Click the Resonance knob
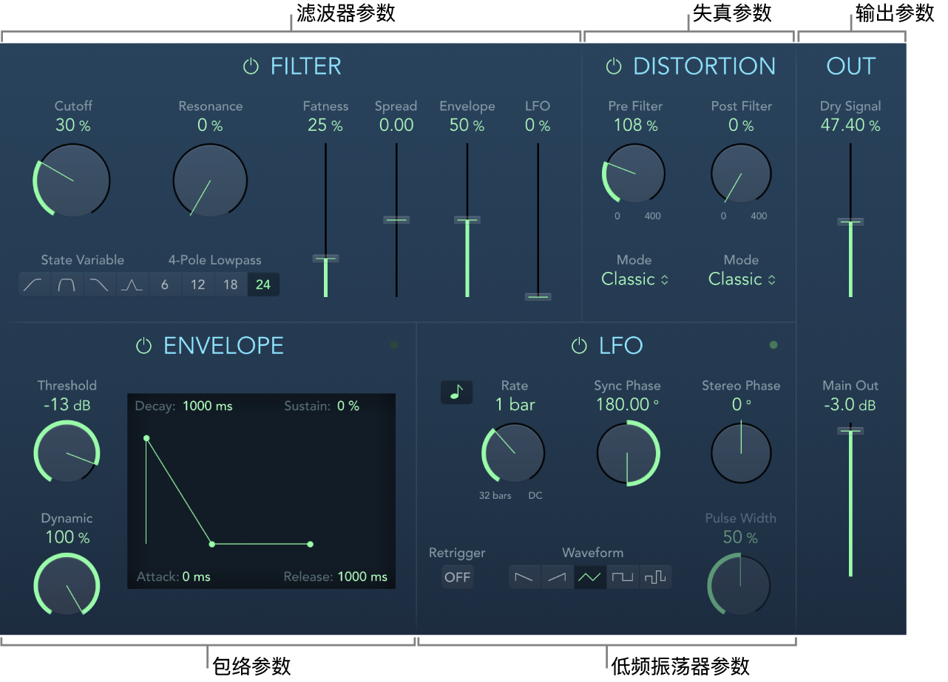The width and height of the screenshot is (948, 682). tap(210, 180)
